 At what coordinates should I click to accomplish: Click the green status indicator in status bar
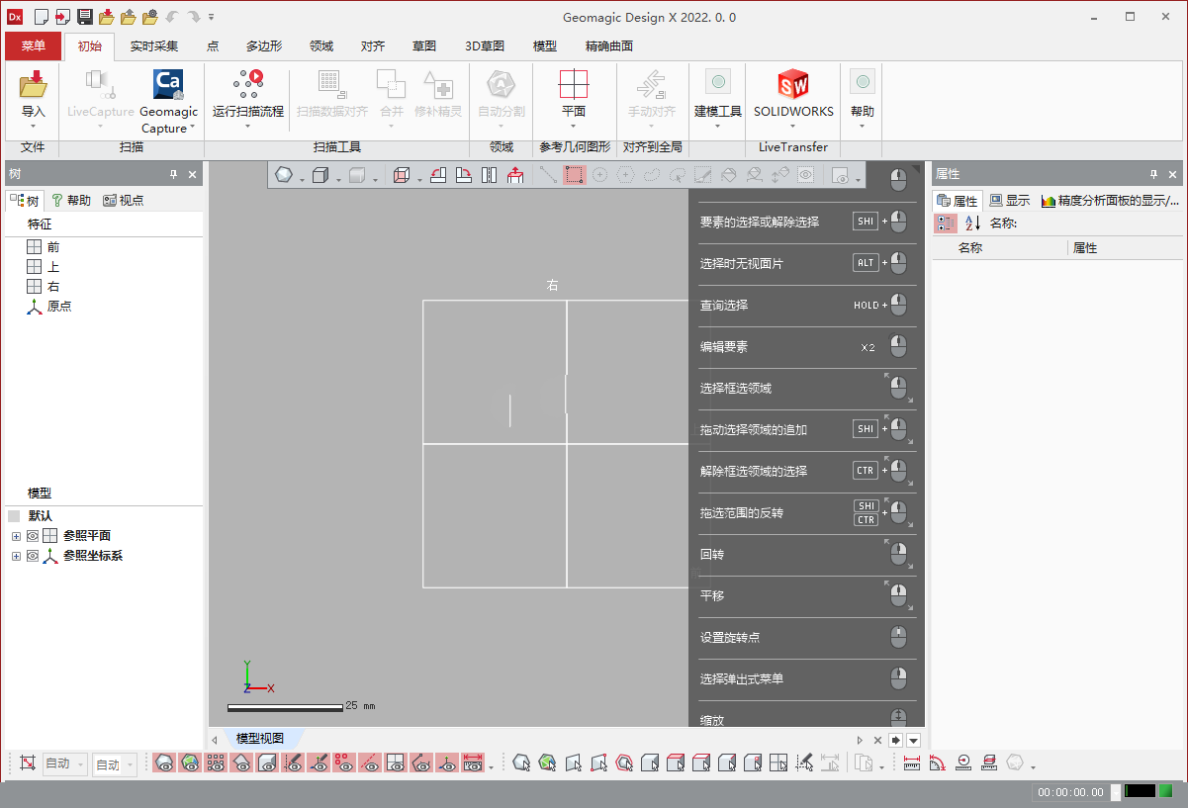pos(1166,791)
